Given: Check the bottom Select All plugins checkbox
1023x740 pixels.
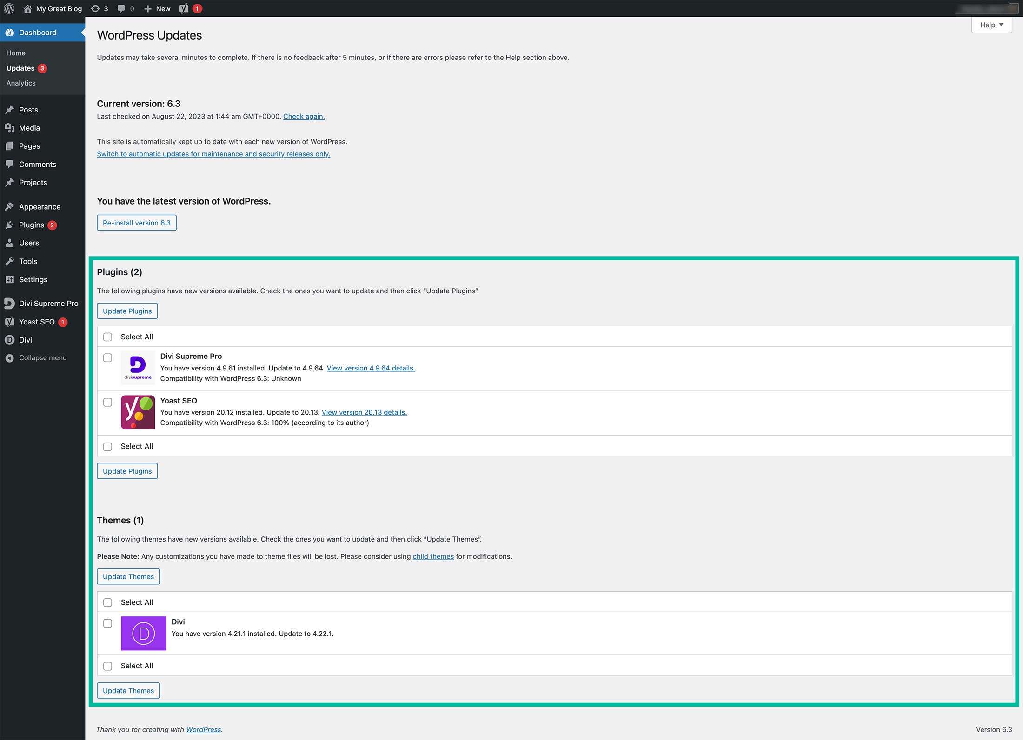Looking at the screenshot, I should pos(108,446).
